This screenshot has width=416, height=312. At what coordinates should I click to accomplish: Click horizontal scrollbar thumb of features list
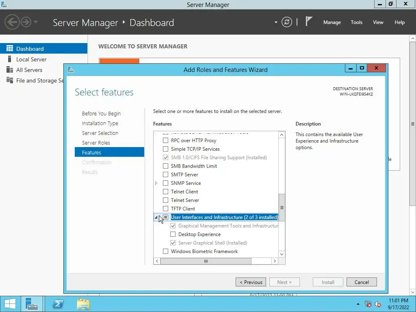206,261
